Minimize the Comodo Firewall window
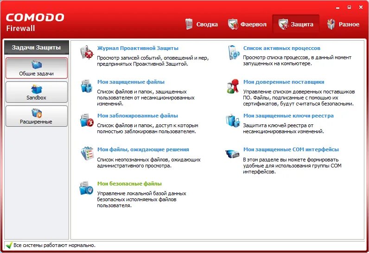The height and width of the screenshot is (253, 369). (x=337, y=7)
